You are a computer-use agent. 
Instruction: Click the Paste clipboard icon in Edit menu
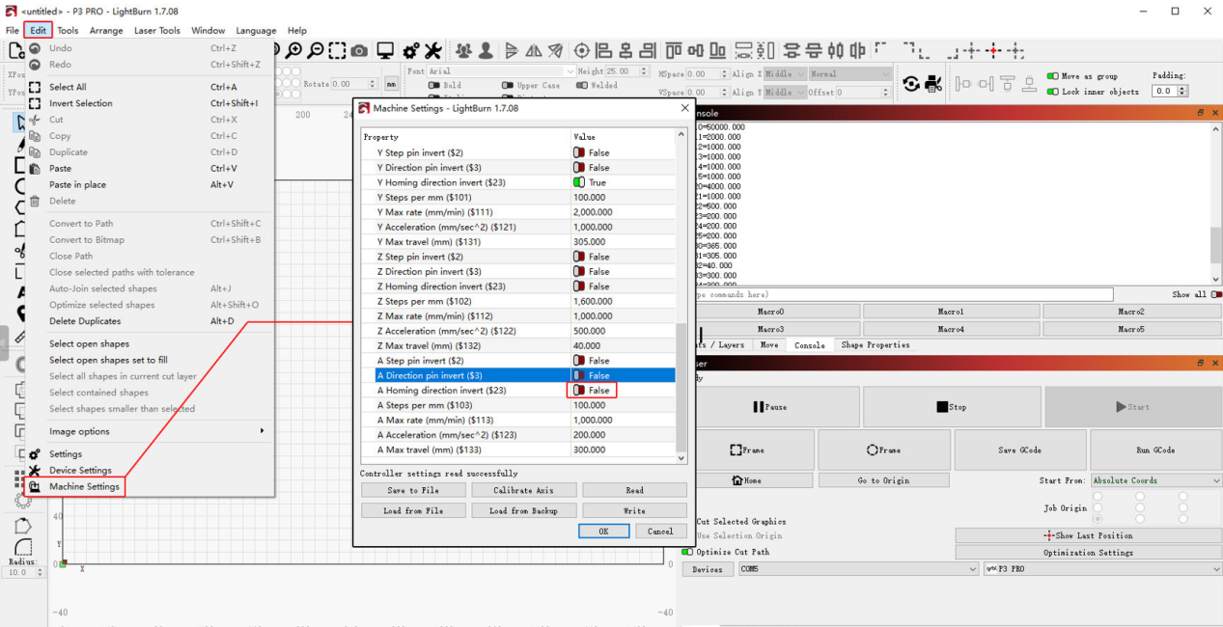pos(35,168)
